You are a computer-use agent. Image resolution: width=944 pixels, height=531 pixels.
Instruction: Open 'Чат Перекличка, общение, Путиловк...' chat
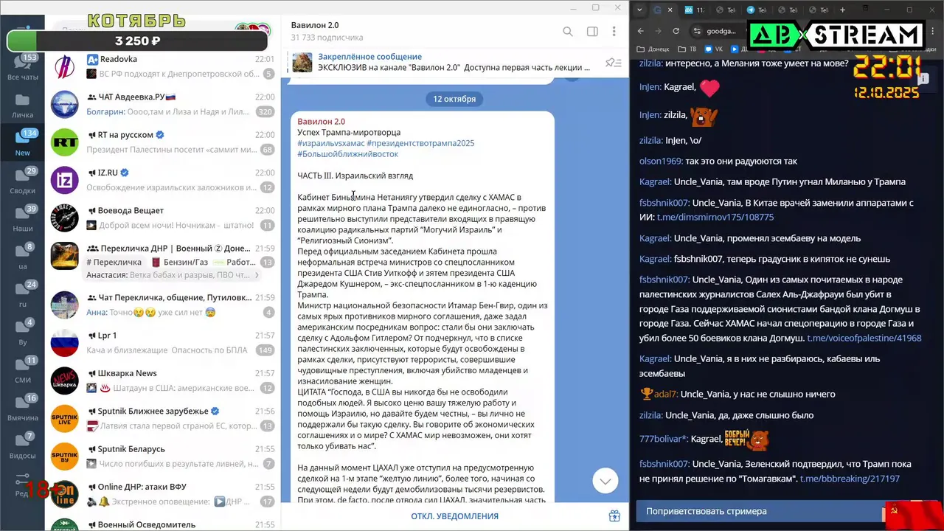pos(162,305)
